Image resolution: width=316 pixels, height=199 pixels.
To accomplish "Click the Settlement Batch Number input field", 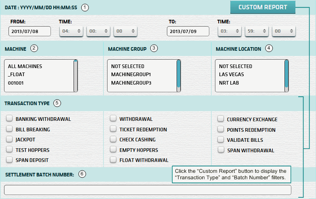I will point(147,190).
